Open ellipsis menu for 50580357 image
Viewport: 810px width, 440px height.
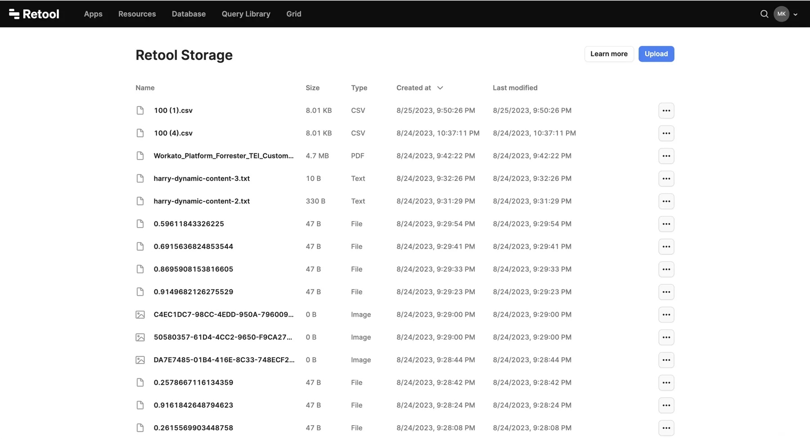click(666, 337)
